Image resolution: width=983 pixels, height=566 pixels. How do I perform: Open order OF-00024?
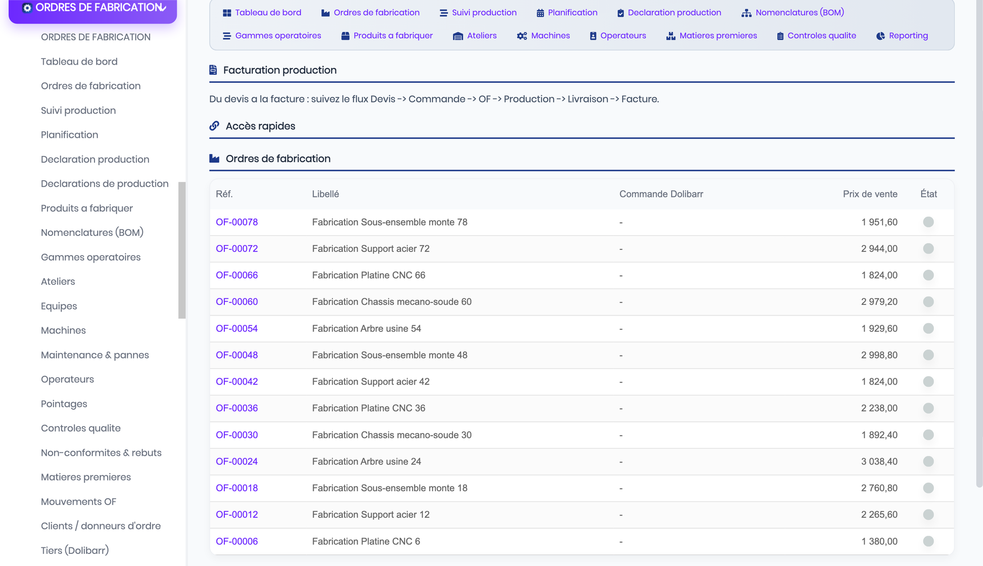(236, 461)
